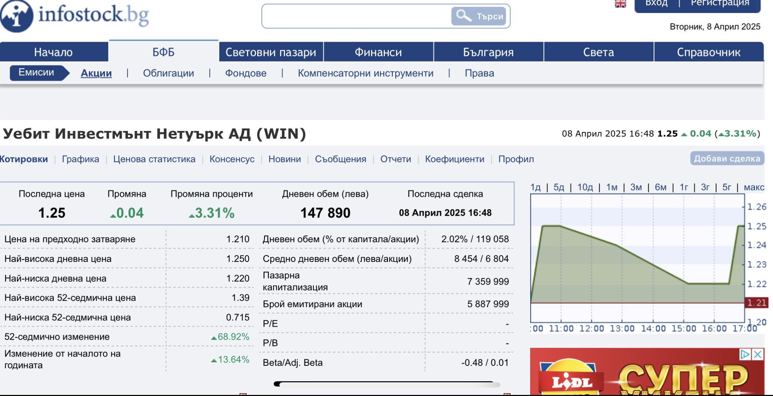
Task: Select the 5д chart range
Action: 559,187
